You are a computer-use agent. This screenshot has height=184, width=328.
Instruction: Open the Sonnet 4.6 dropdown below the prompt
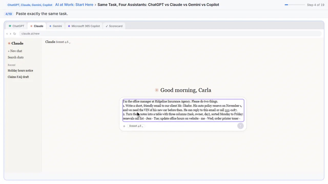pyautogui.click(x=136, y=126)
